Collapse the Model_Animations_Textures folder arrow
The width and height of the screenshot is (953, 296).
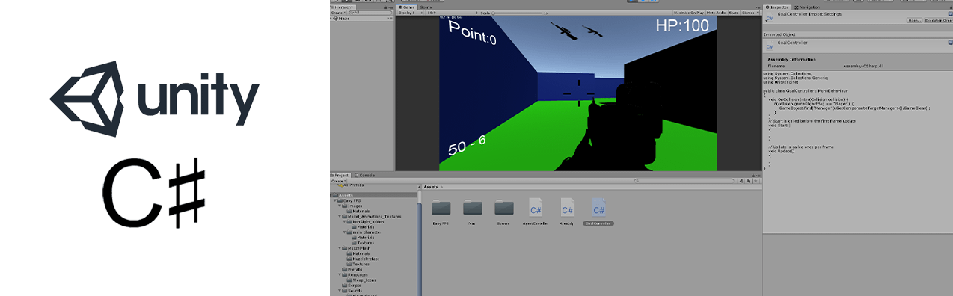(339, 216)
